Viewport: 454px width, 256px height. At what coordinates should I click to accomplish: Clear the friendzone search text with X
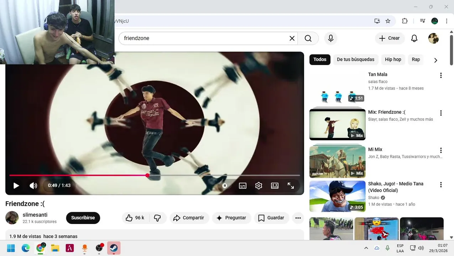292,38
